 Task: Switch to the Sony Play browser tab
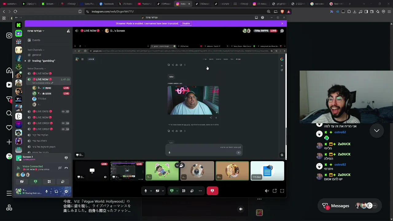87,4
